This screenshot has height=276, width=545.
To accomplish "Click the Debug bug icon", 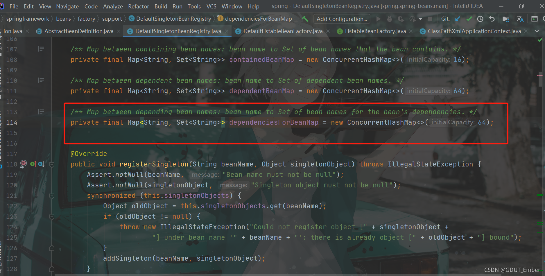I will click(390, 19).
